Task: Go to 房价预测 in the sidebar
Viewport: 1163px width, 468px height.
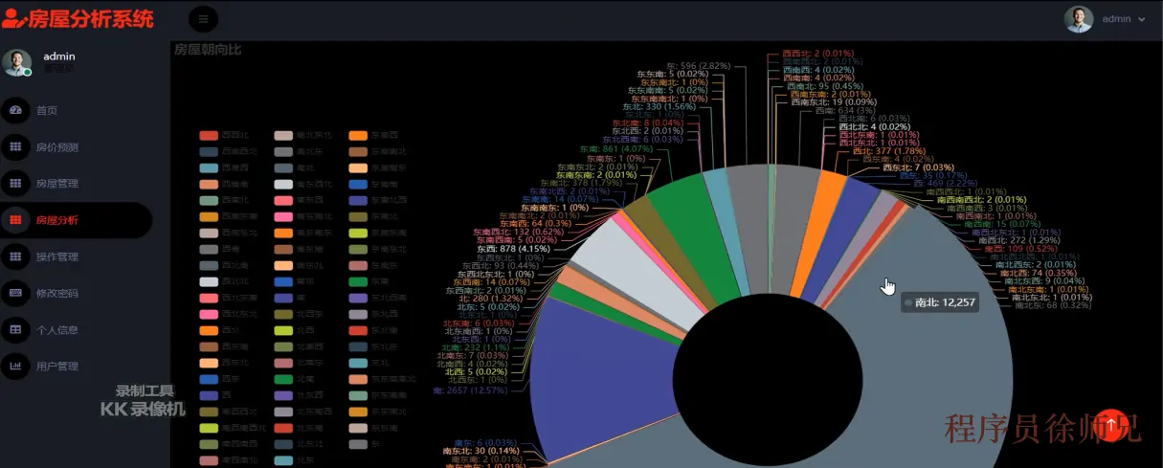Action: click(x=56, y=147)
